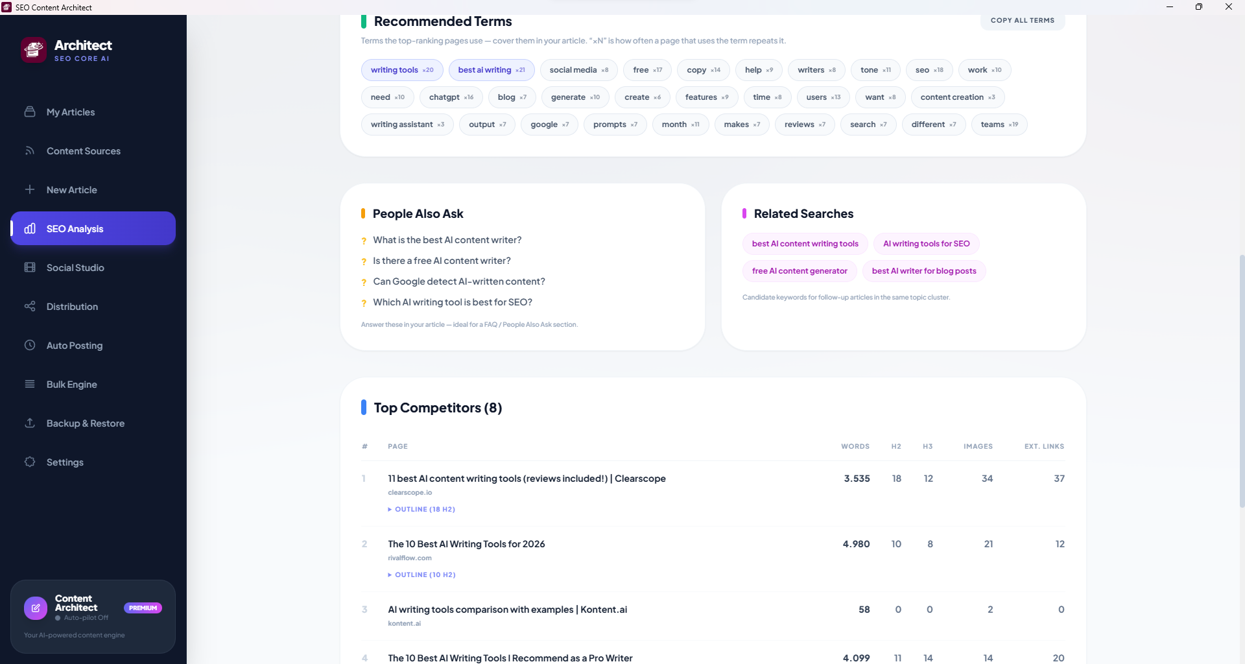This screenshot has width=1245, height=664.
Task: Select the 'best ai writing' term chip
Action: click(492, 70)
